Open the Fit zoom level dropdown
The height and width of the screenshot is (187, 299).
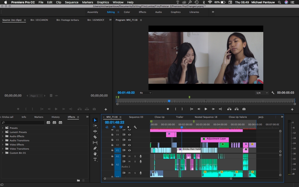pyautogui.click(x=145, y=93)
